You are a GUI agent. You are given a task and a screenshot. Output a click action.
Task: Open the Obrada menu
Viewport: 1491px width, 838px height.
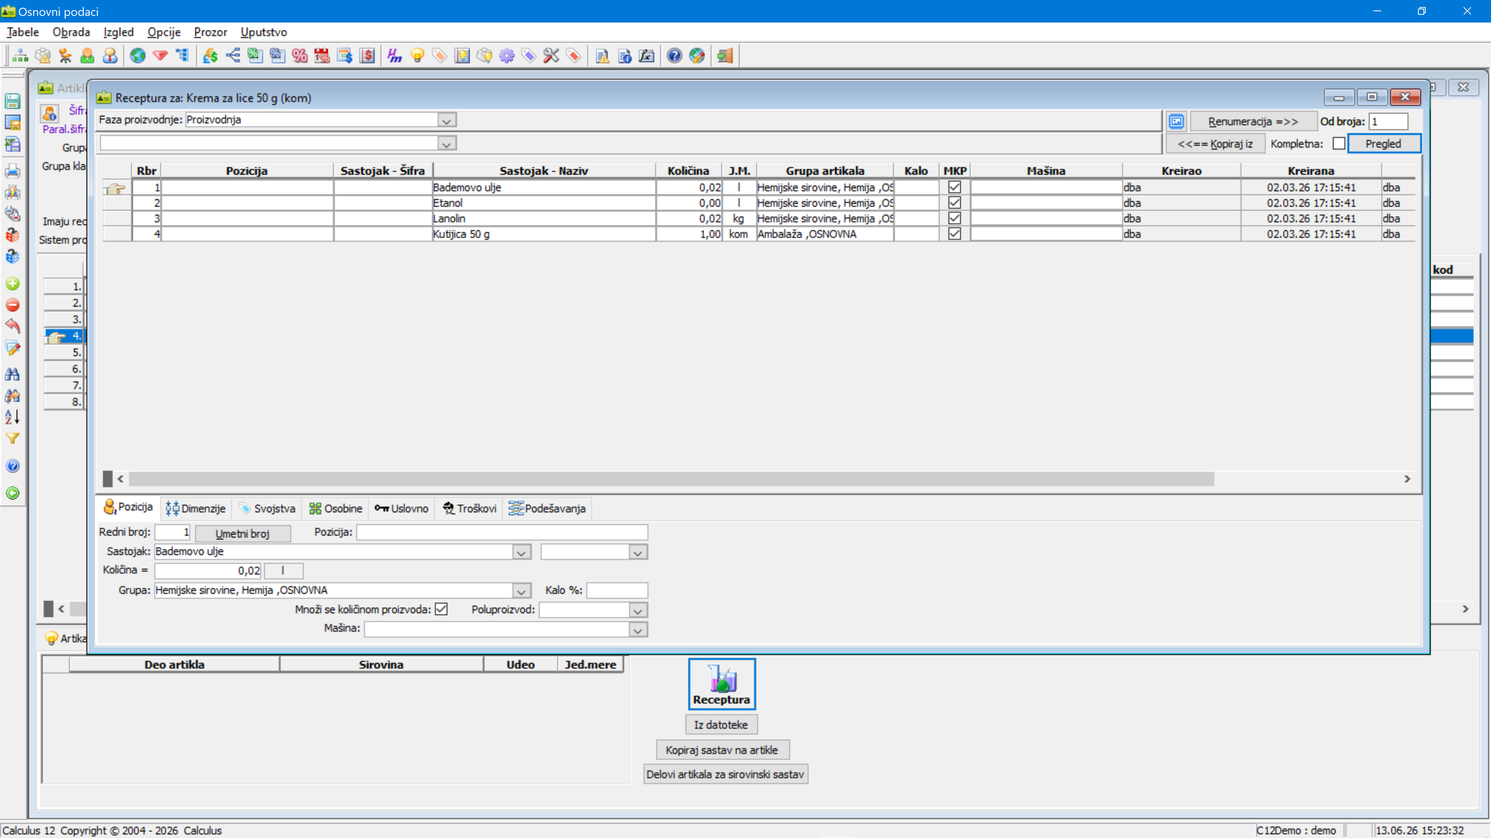click(71, 32)
